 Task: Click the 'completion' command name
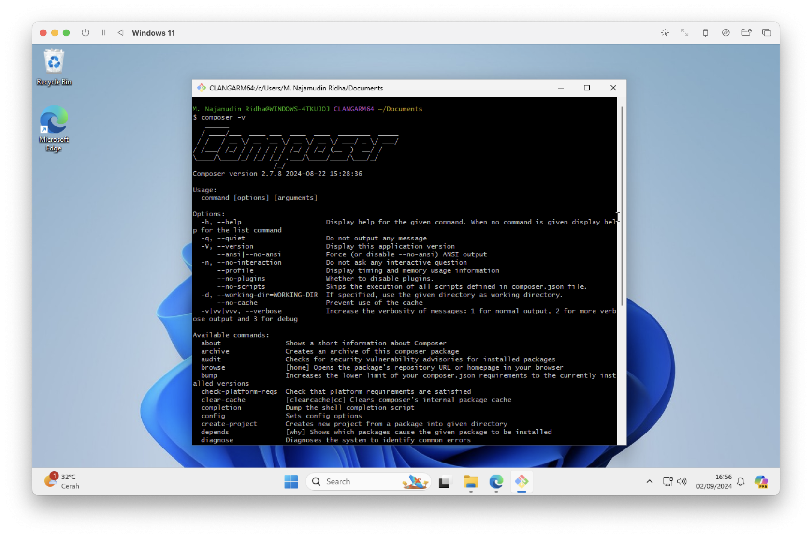221,407
